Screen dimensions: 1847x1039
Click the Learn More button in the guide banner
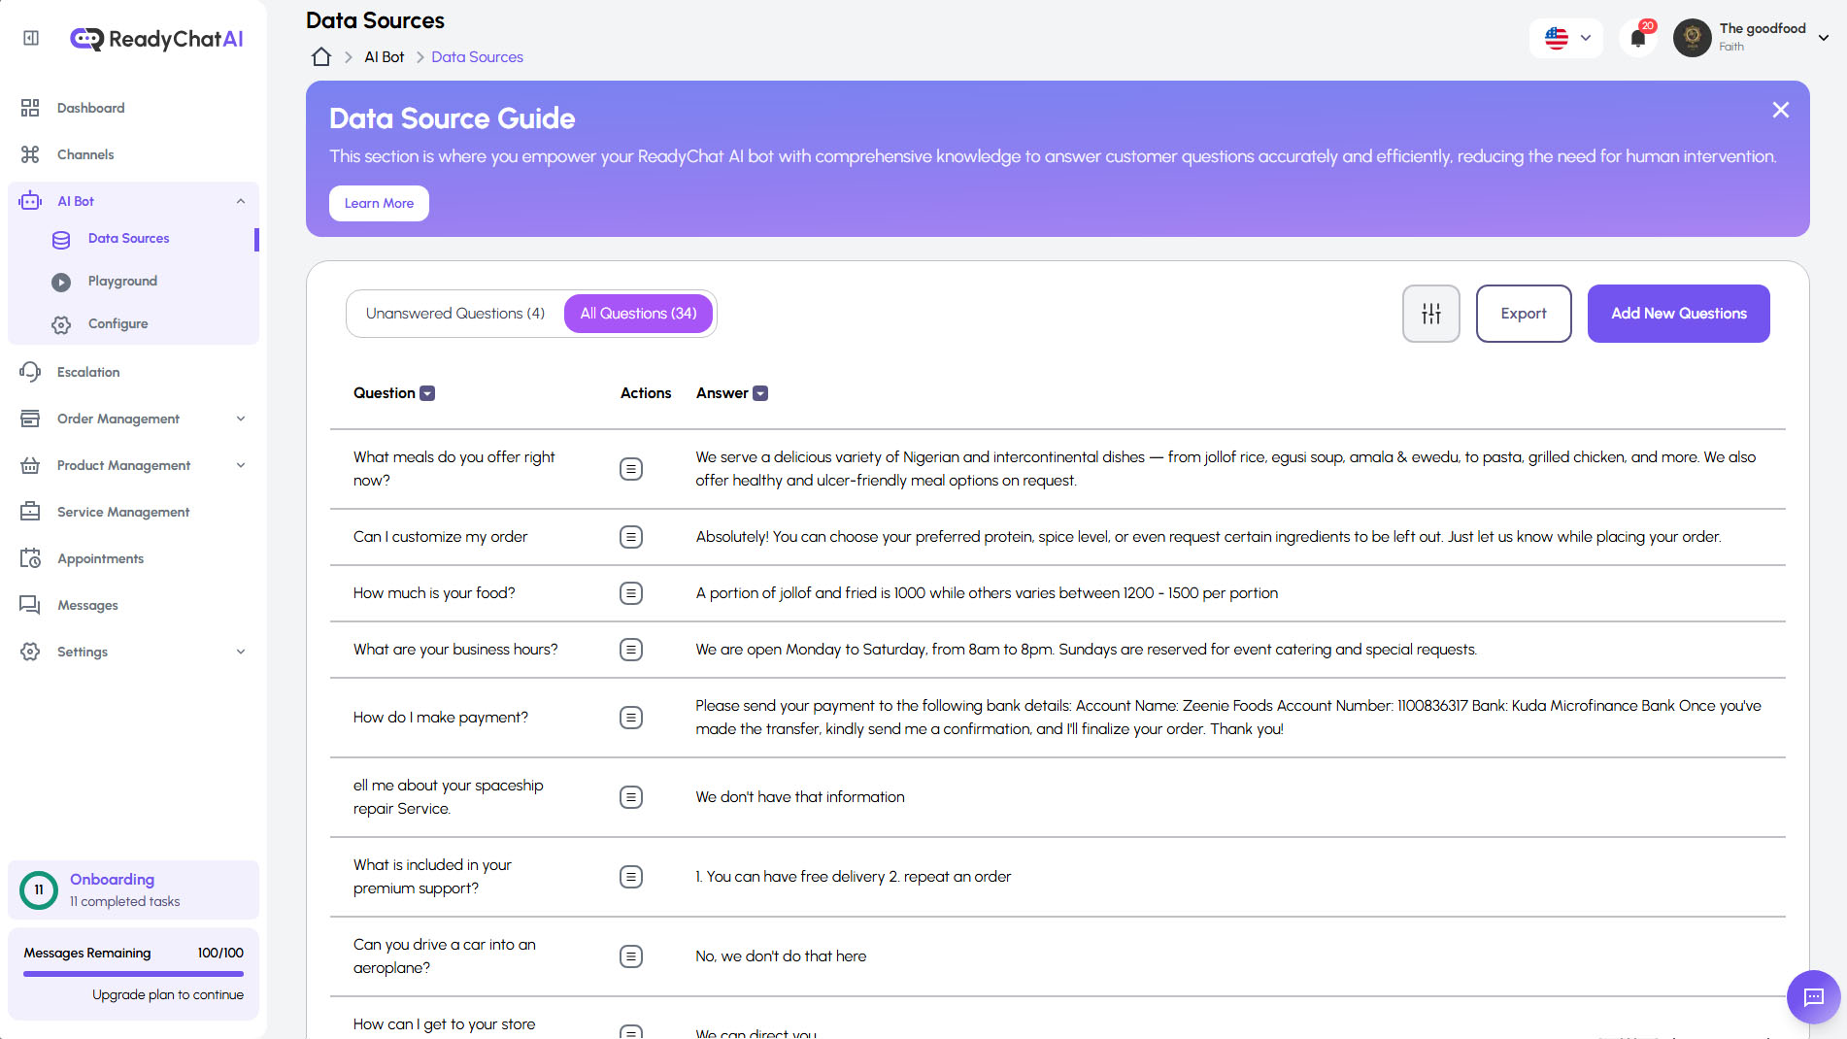point(379,203)
